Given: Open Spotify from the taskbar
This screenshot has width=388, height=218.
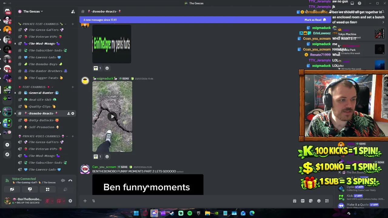Looking at the screenshot, I should (x=190, y=213).
